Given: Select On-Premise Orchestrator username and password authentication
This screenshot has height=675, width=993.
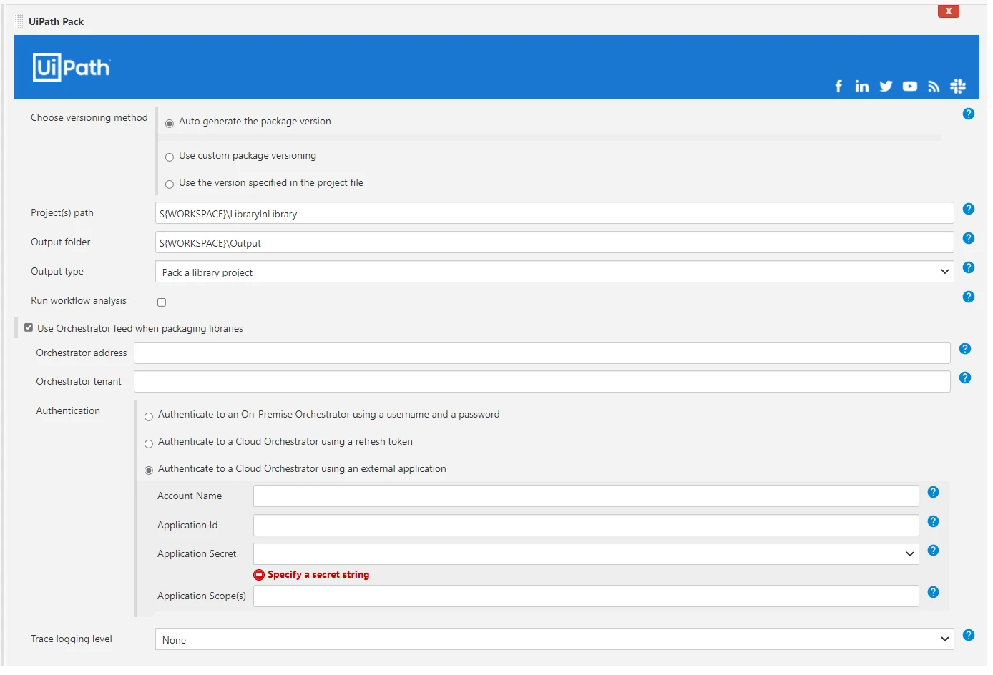Looking at the screenshot, I should (149, 416).
